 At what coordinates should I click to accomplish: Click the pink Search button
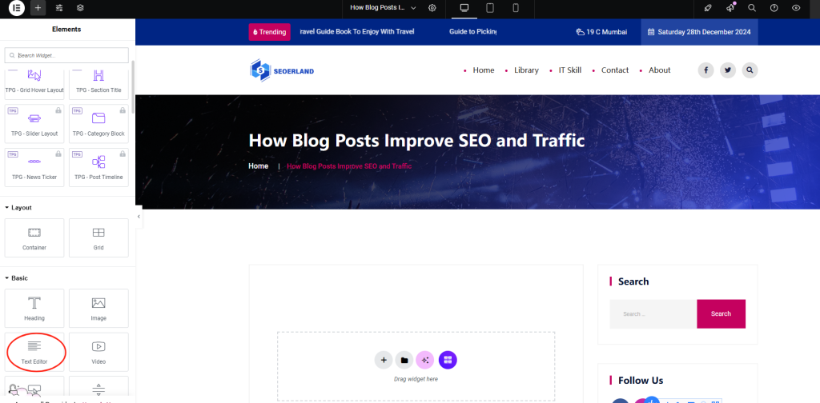tap(721, 313)
